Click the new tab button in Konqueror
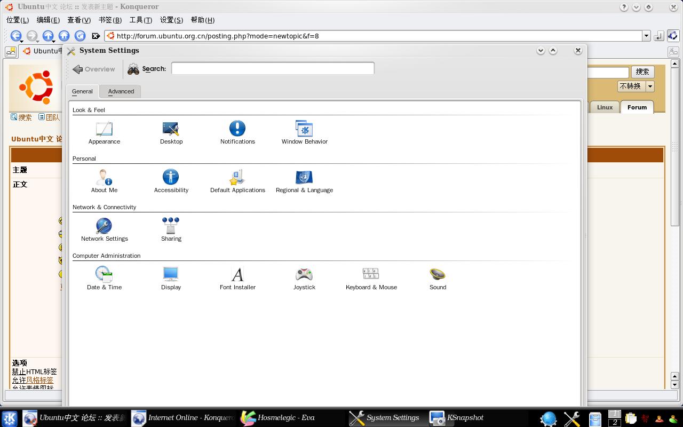Viewport: 683px width, 427px height. pyautogui.click(x=11, y=51)
